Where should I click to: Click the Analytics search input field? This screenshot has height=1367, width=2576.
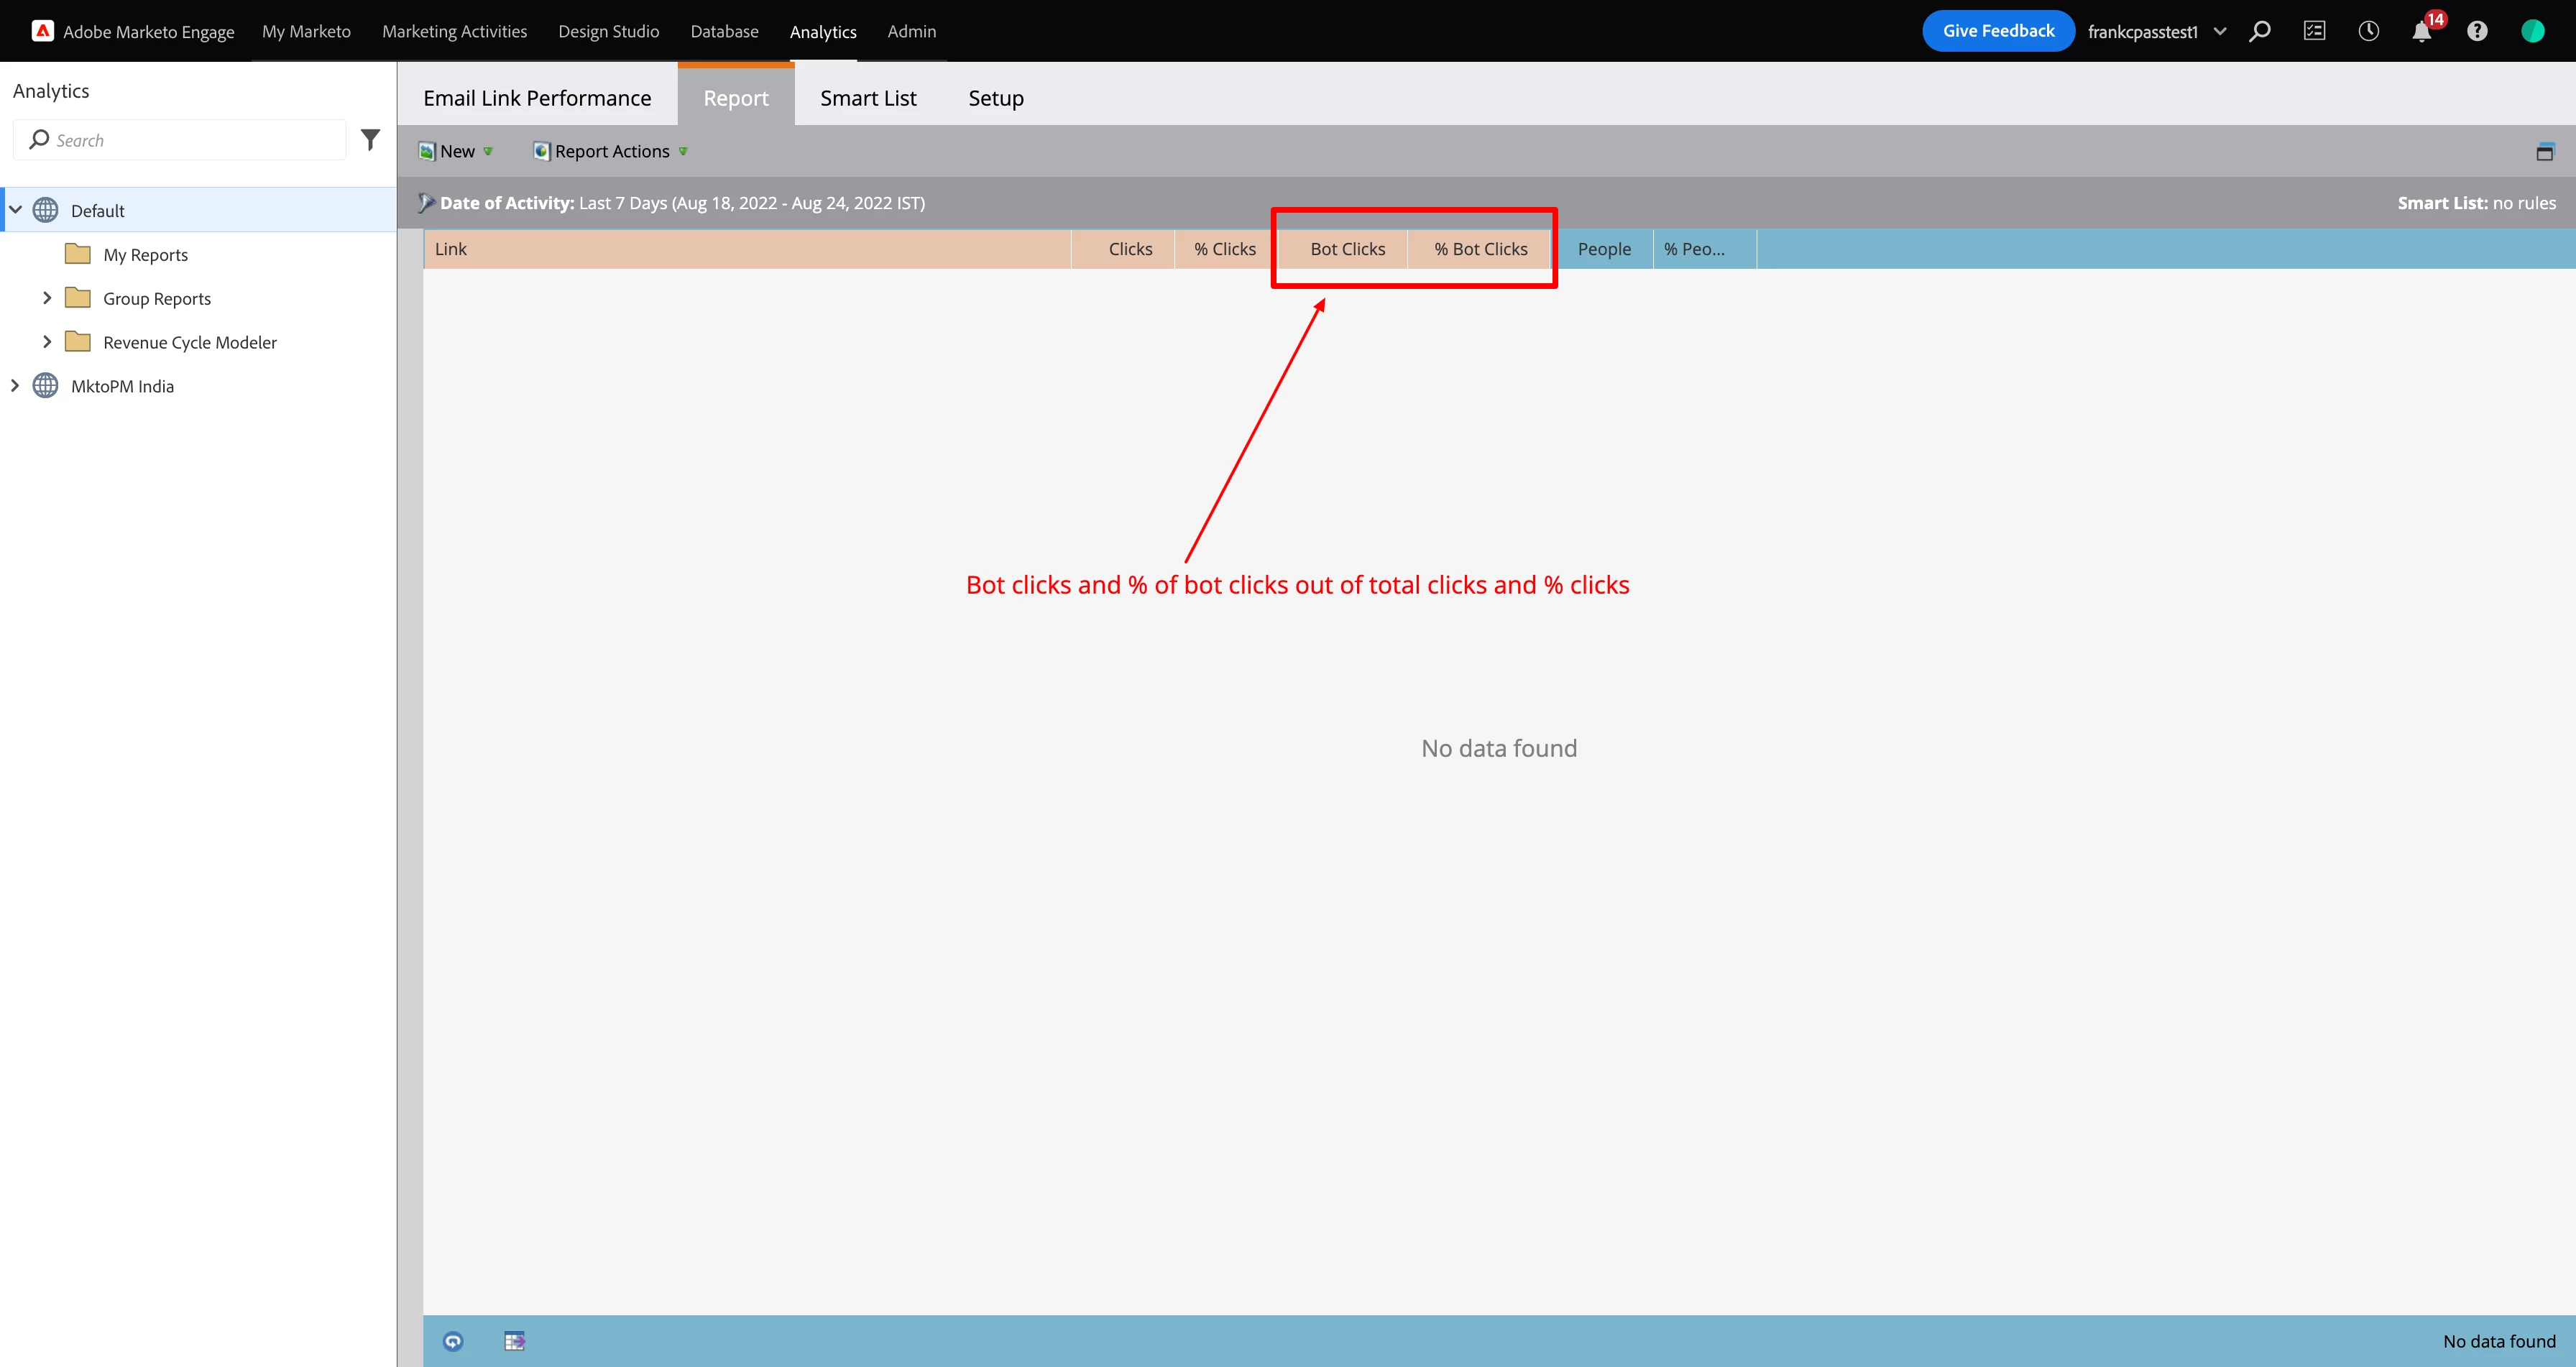[190, 140]
